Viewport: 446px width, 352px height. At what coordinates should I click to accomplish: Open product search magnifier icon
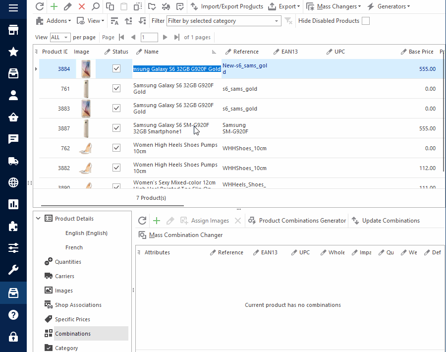(96, 6)
